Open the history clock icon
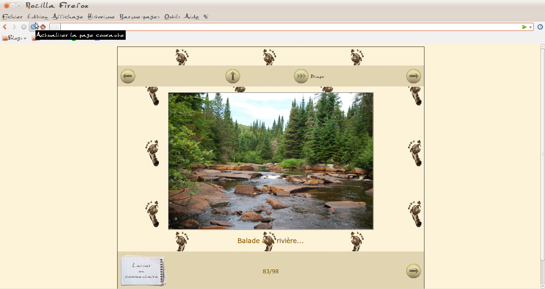The width and height of the screenshot is (545, 289). (x=540, y=27)
